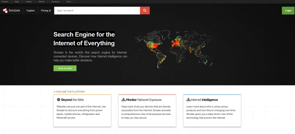Go to the Explore page

[31, 11]
